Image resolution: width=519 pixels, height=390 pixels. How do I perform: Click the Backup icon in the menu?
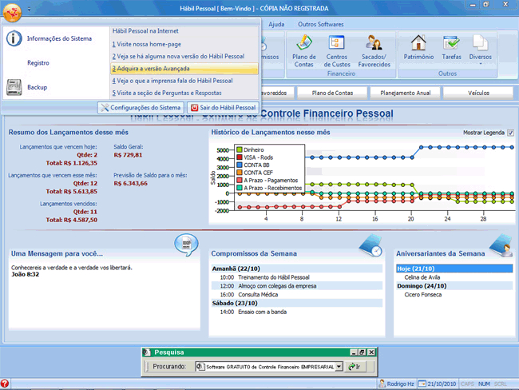coord(15,86)
